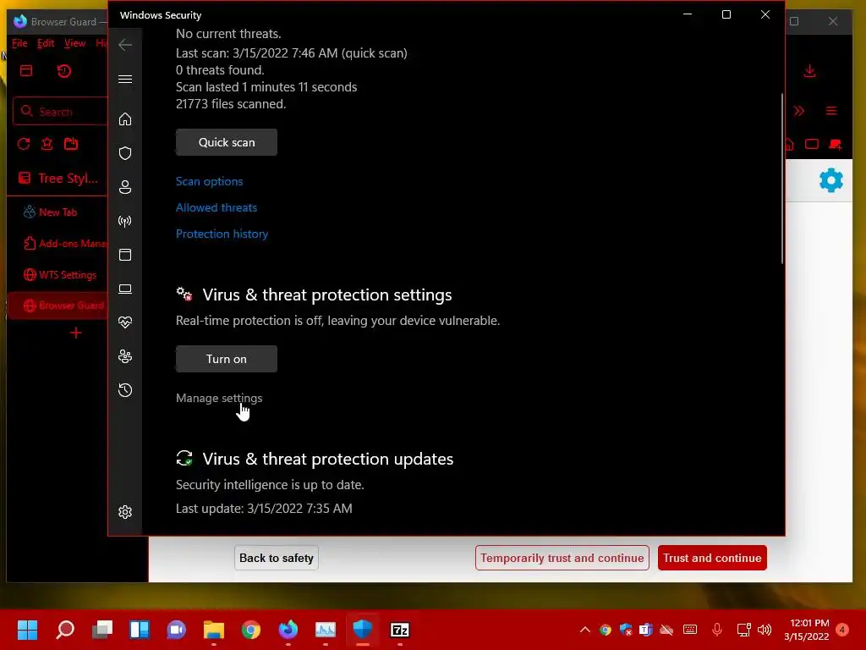Open Firewall & network protection icon
866x650 pixels.
coord(125,221)
